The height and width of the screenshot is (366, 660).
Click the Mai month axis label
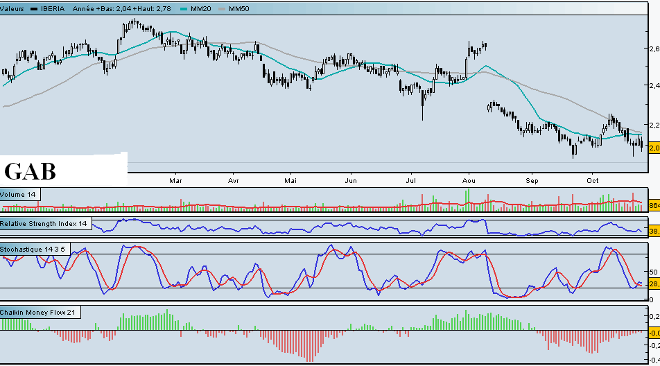click(x=290, y=181)
